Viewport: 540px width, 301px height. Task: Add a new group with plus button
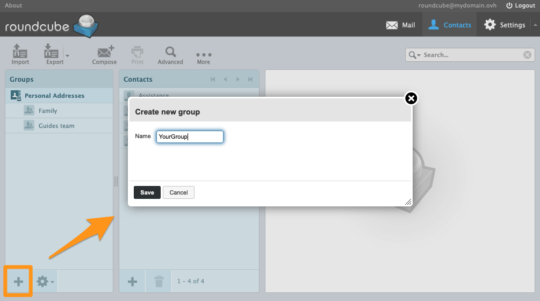(x=19, y=281)
